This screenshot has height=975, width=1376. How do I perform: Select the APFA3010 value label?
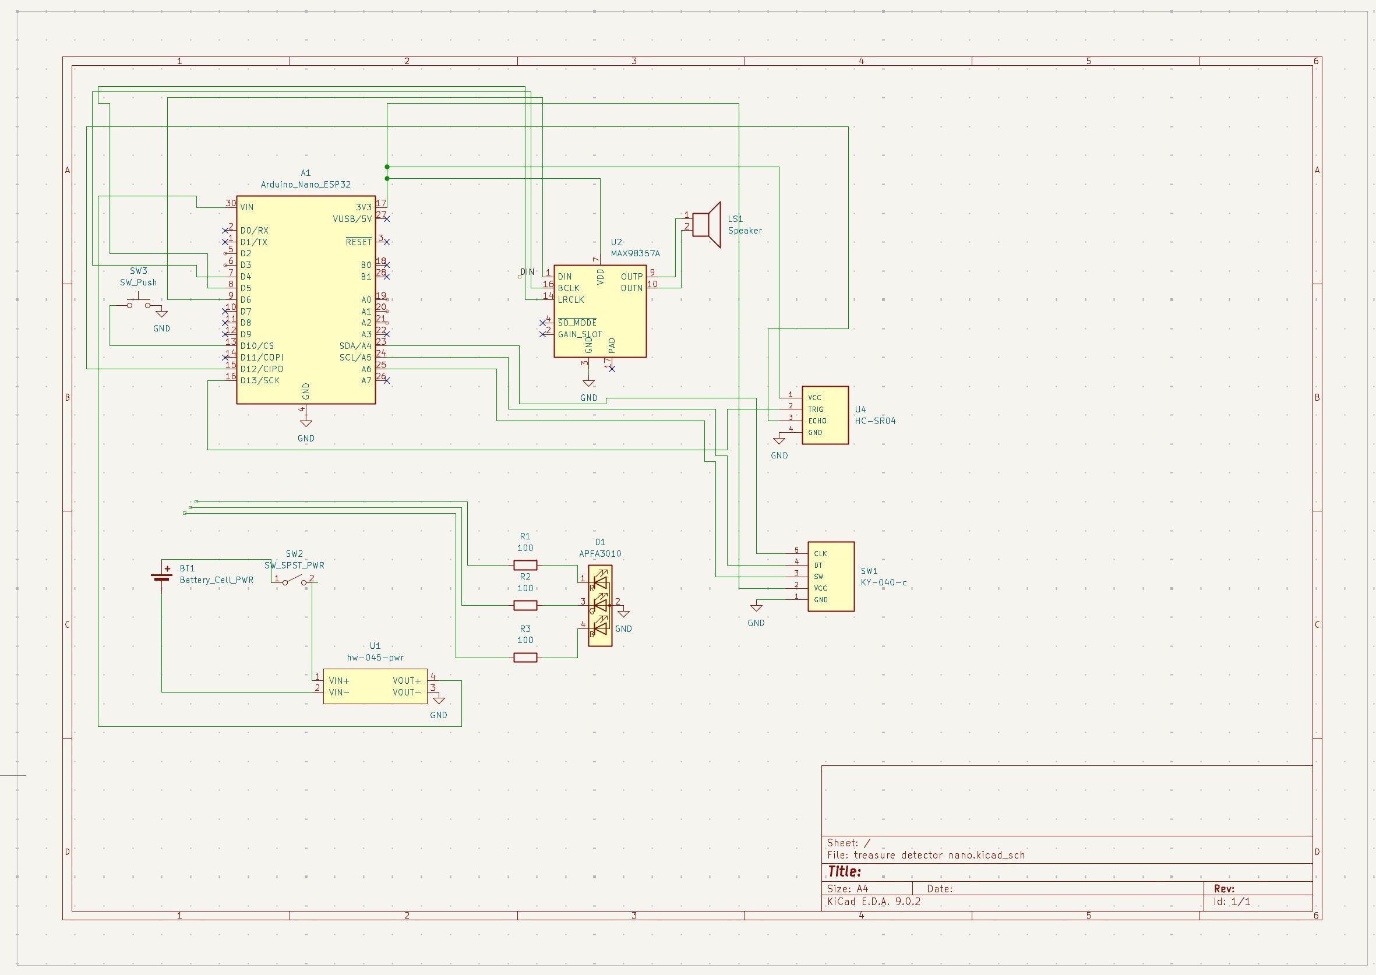pos(600,553)
